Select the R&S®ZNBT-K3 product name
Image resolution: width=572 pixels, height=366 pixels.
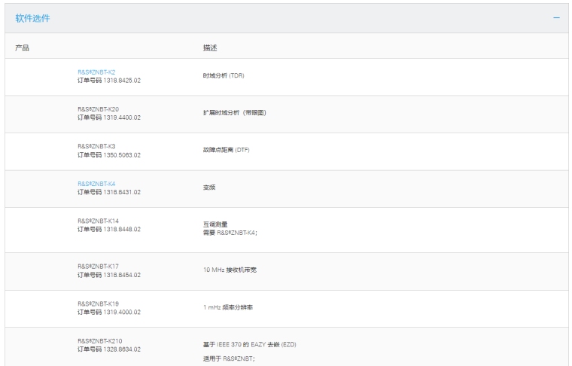coord(96,146)
